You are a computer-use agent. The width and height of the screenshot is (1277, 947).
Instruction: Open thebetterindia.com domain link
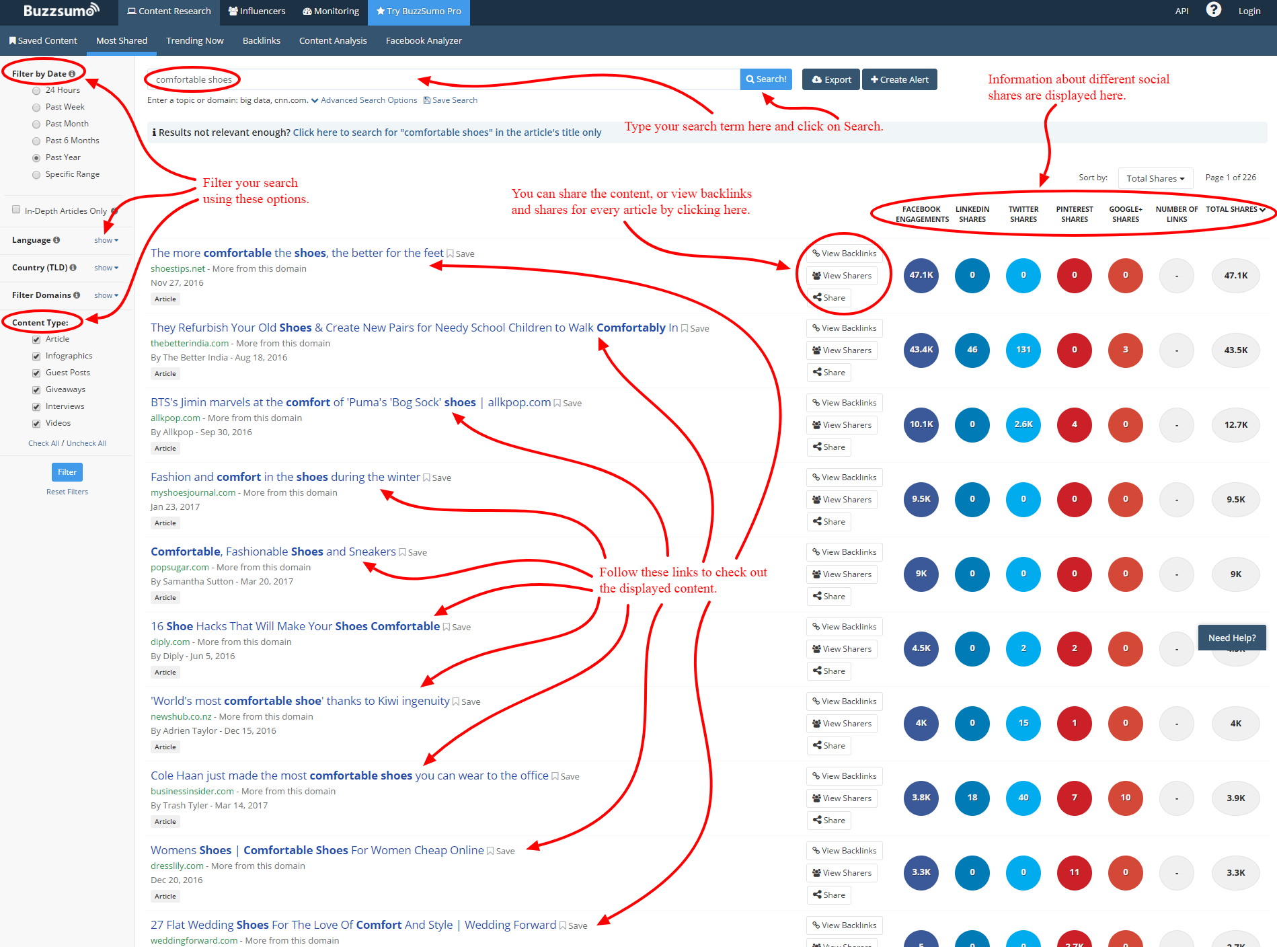tap(190, 343)
